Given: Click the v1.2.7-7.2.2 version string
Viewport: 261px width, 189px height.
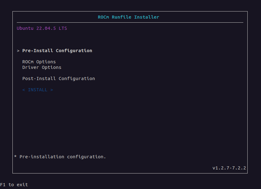Looking at the screenshot, I should tap(229, 168).
